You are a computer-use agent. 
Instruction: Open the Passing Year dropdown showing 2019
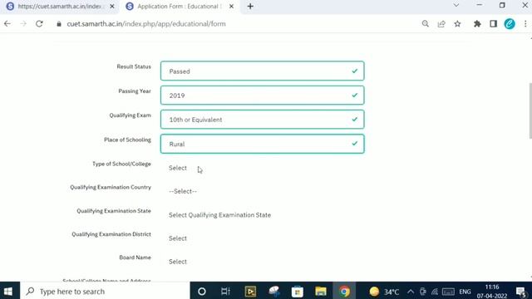[263, 96]
